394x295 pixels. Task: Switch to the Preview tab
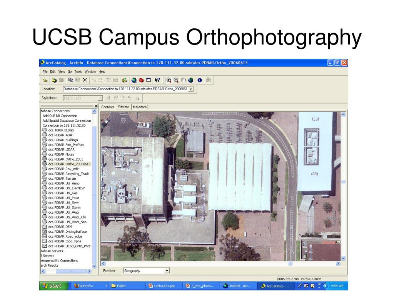(x=124, y=106)
